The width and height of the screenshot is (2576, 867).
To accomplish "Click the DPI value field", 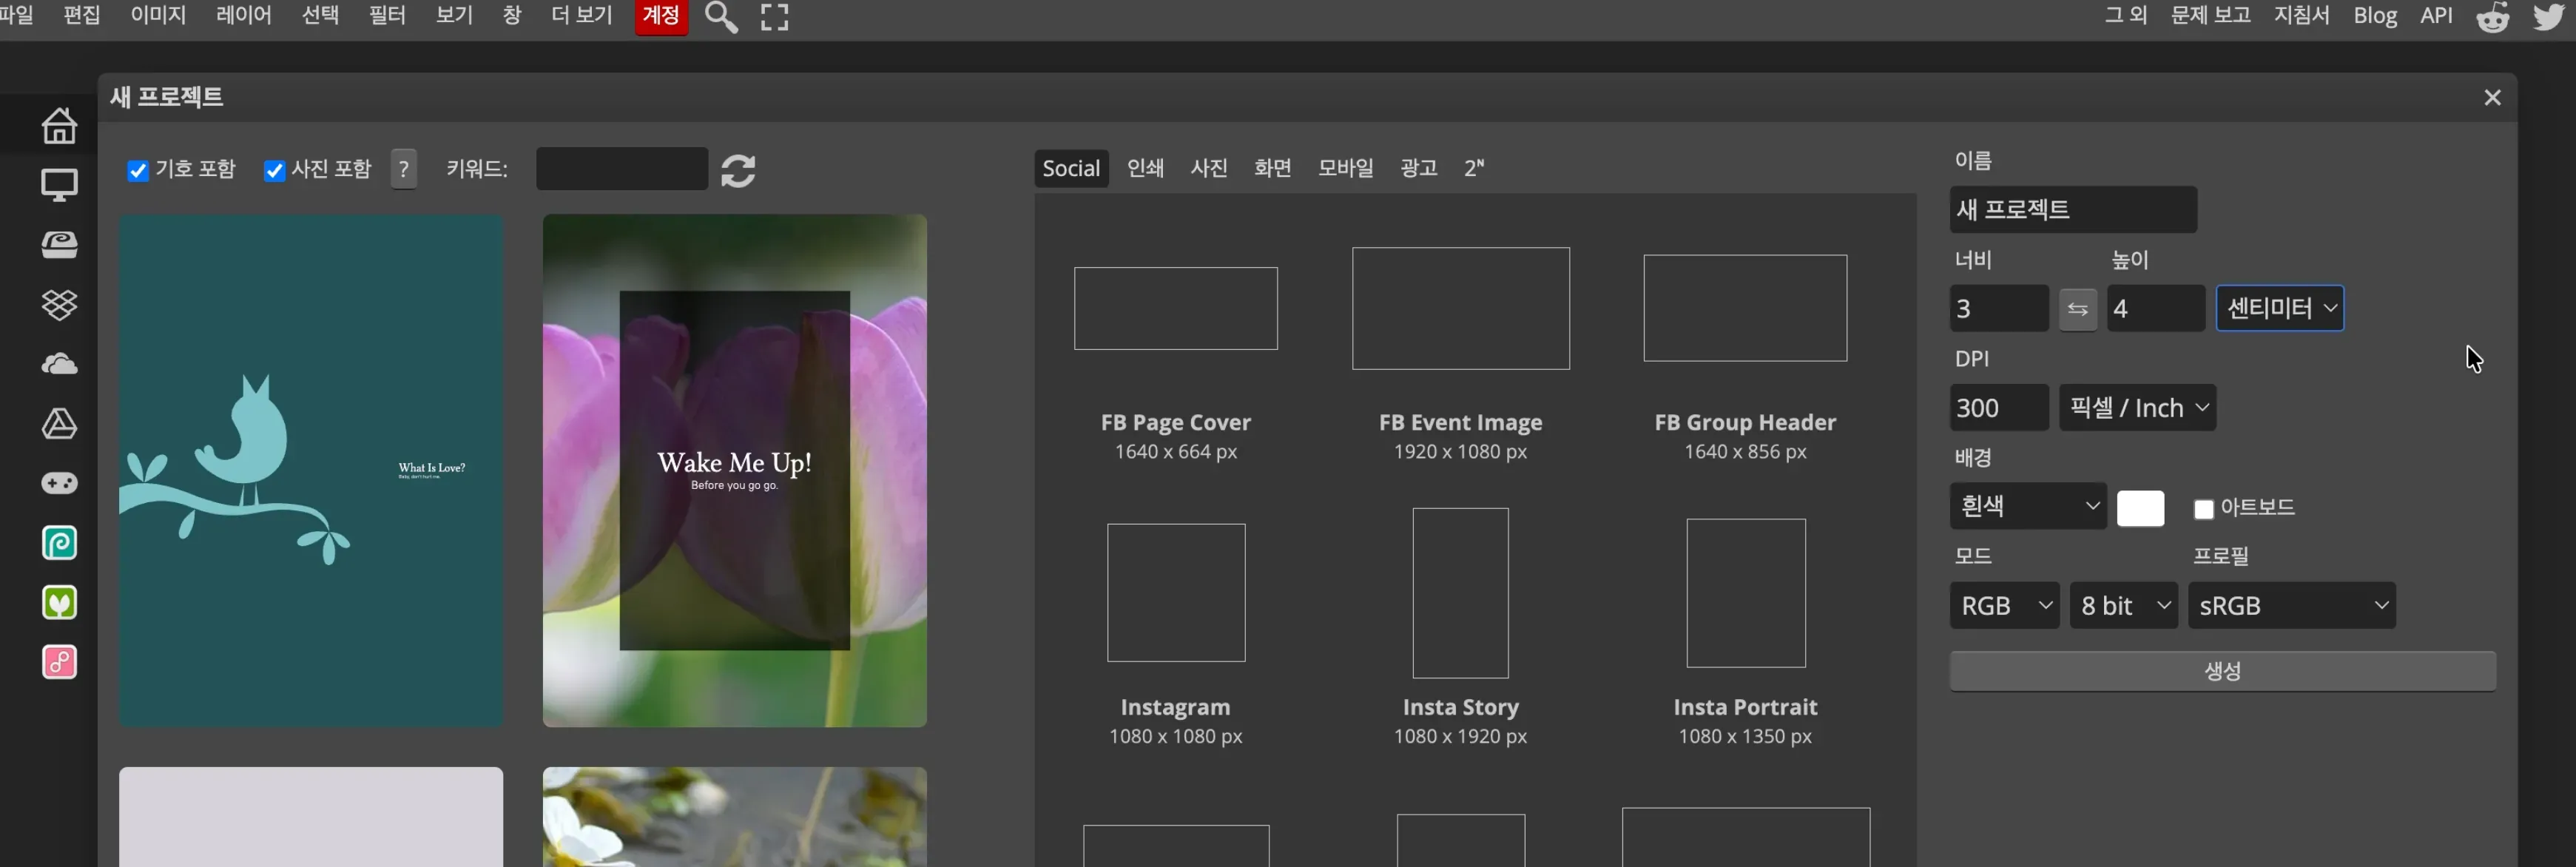I will [x=1998, y=408].
